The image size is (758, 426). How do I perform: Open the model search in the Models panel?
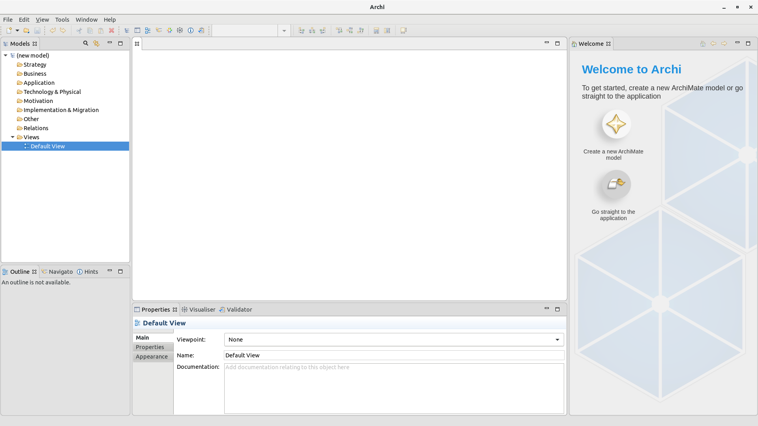(85, 43)
